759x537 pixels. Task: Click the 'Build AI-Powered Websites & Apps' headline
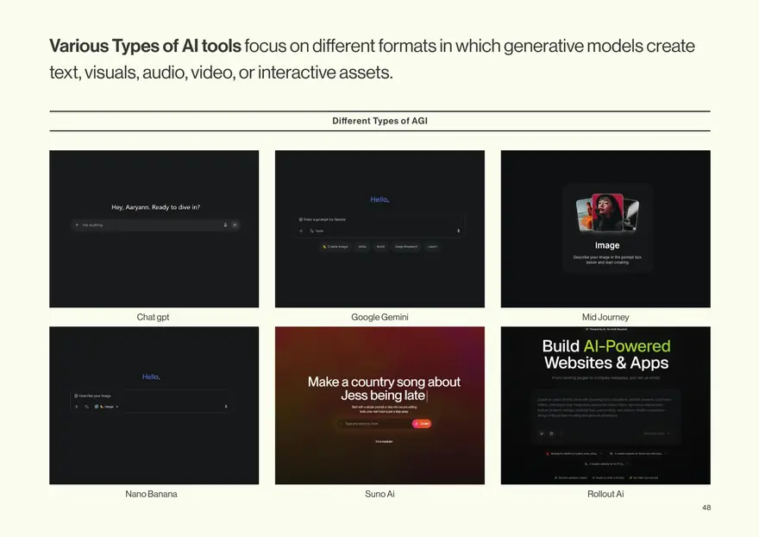pos(606,354)
